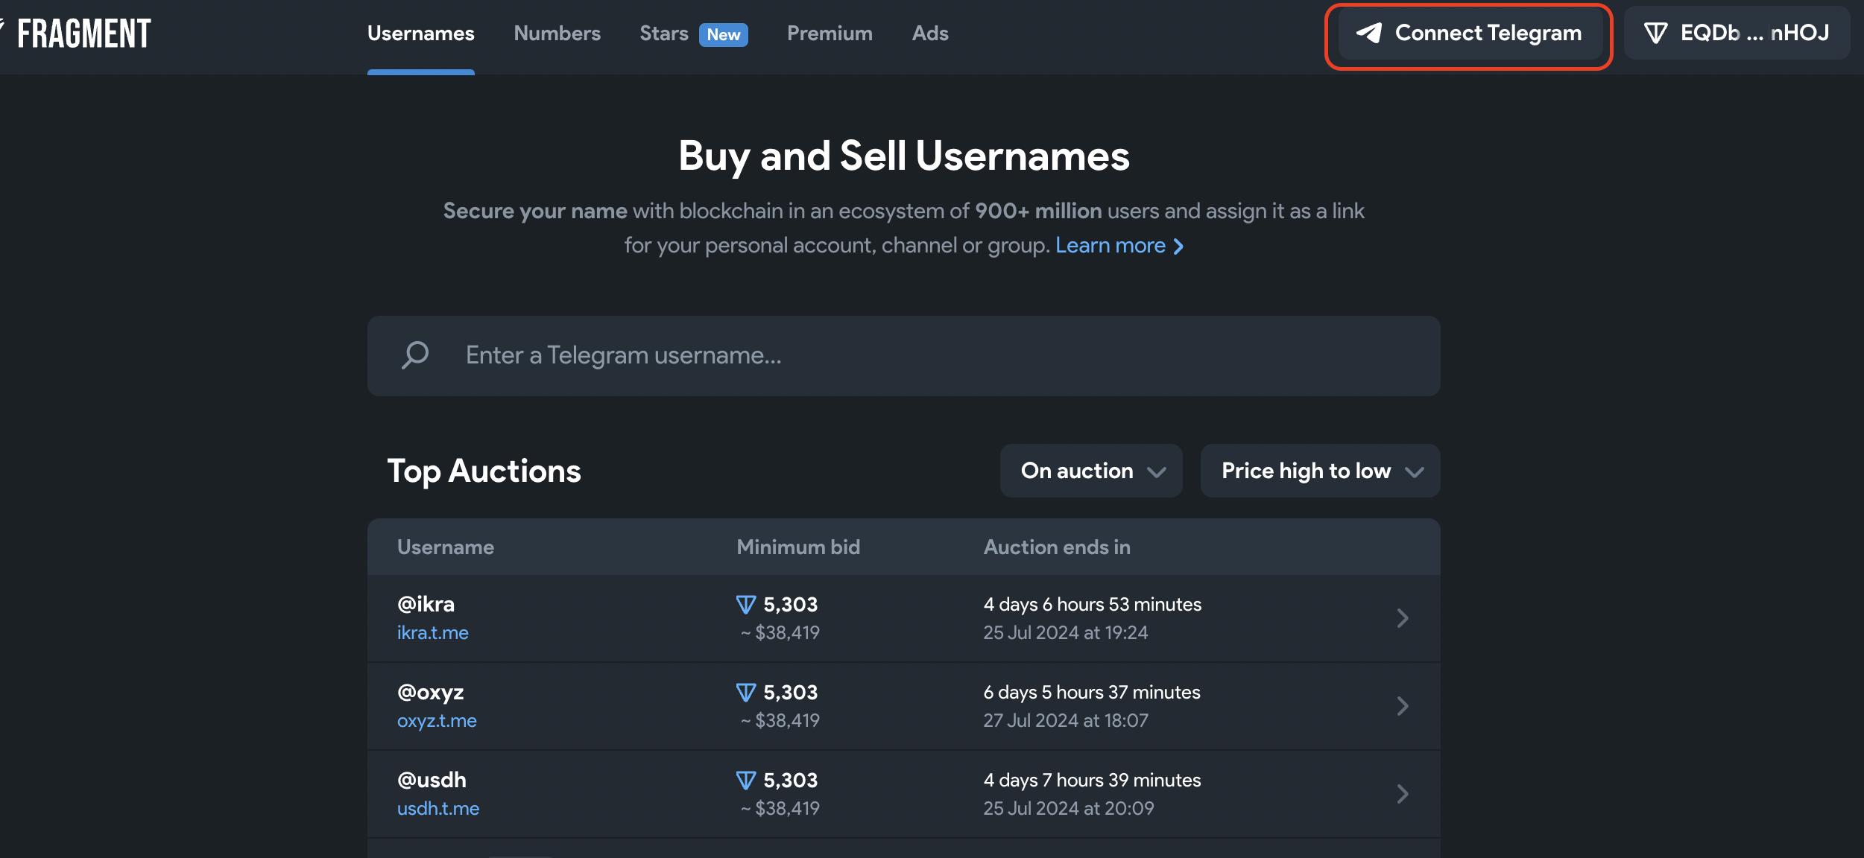Click the 4 days 7 hours 39 minutes countdown
Image resolution: width=1864 pixels, height=858 pixels.
point(1092,780)
